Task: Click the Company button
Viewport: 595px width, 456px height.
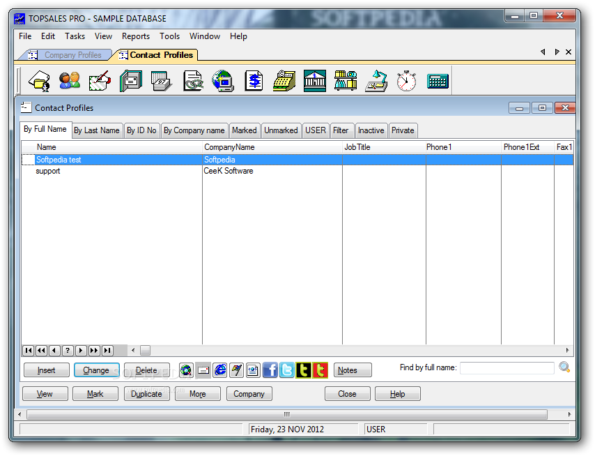Action: point(249,394)
